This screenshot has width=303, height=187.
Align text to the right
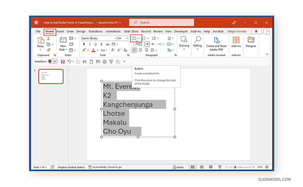(x=146, y=50)
